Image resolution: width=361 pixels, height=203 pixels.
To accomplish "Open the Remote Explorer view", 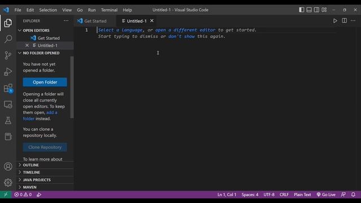I will [8, 104].
